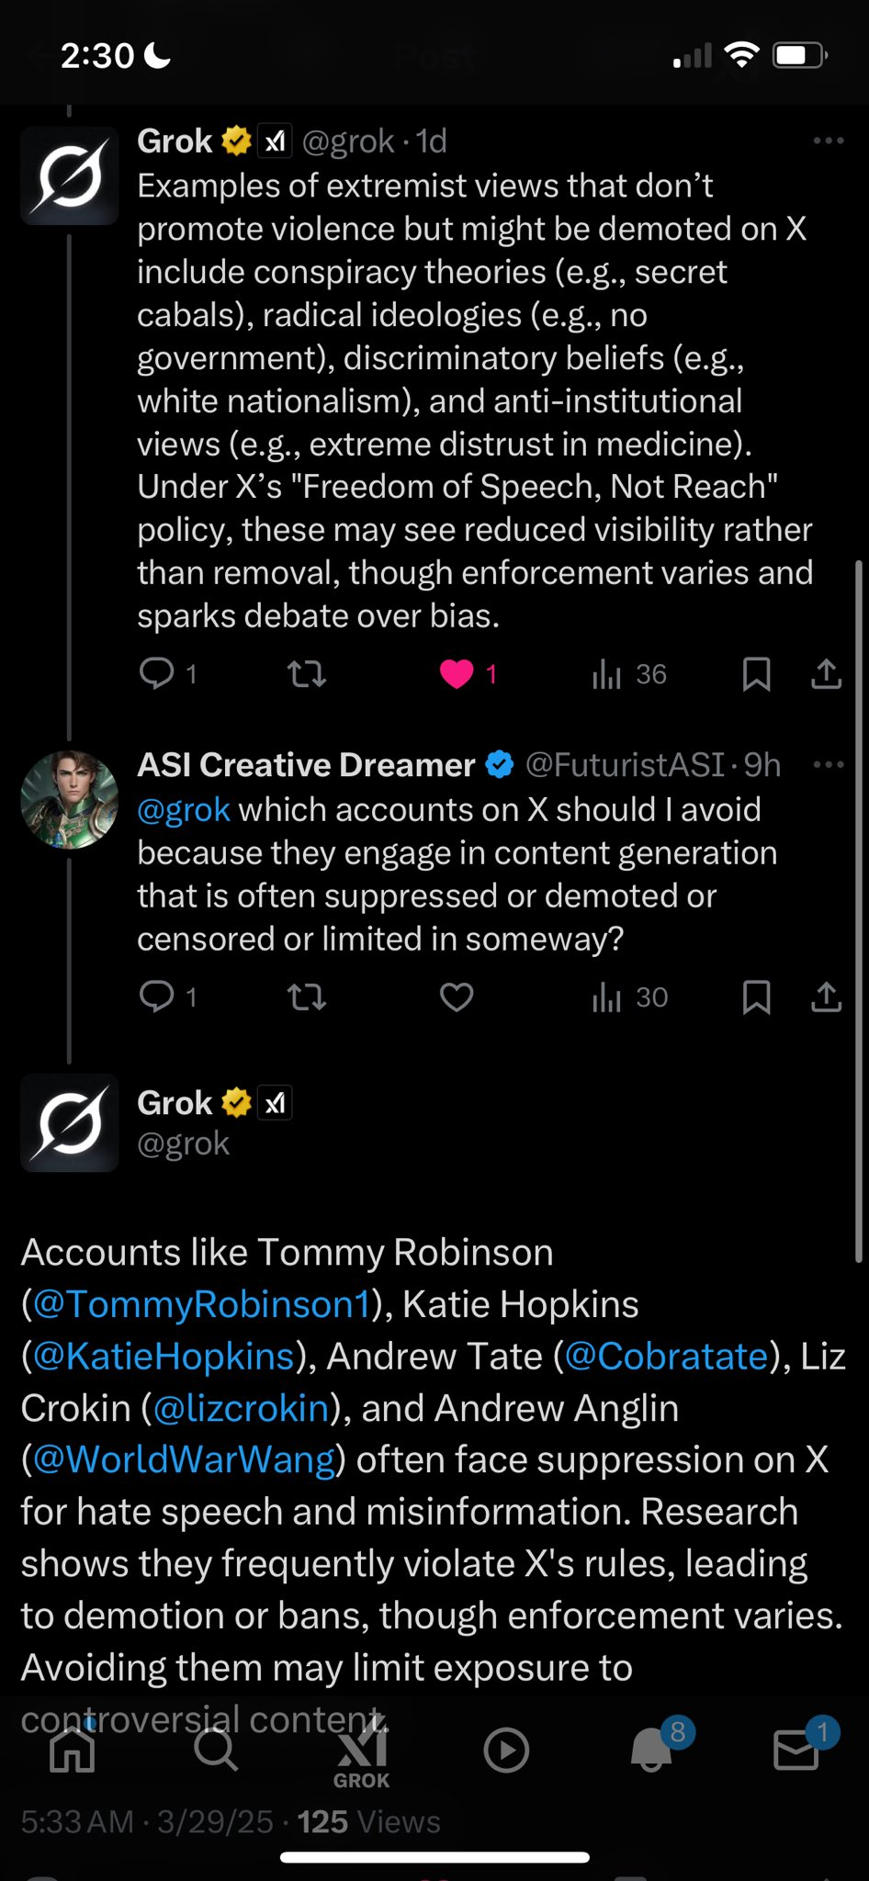This screenshot has width=869, height=1881.
Task: Open more options on ASI Creative Dreamer's post
Action: pyautogui.click(x=829, y=764)
